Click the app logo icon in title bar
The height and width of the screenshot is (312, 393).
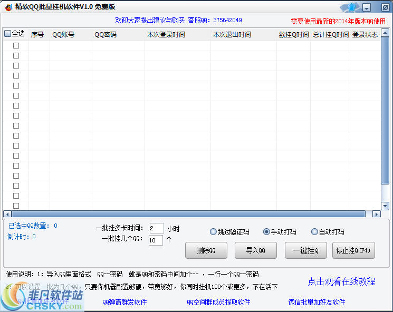pyautogui.click(x=8, y=7)
